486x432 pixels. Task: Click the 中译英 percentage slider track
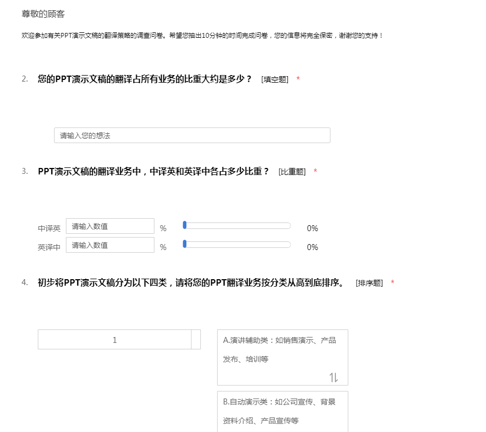click(238, 226)
